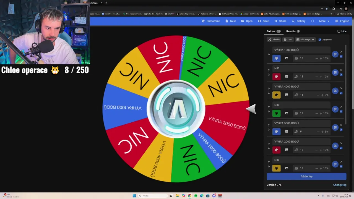This screenshot has height=199, width=354.
Task: Open Windows Start menu
Action: tap(134, 196)
